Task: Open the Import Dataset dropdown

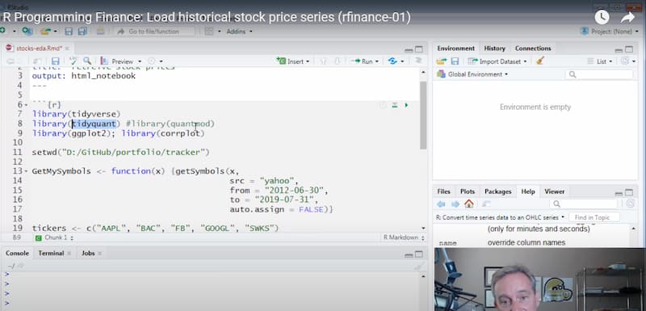Action: tap(497, 61)
